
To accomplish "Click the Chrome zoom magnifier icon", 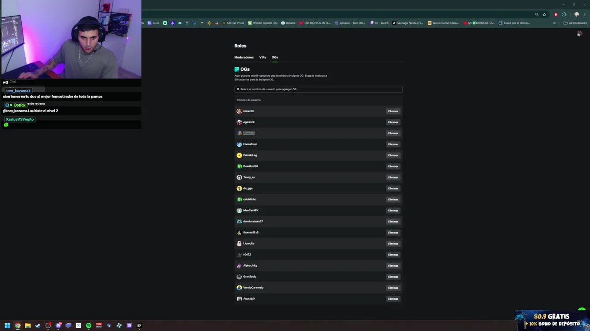I will coord(537,15).
